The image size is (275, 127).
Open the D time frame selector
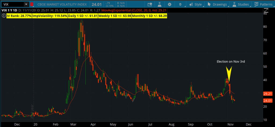pos(180,4)
